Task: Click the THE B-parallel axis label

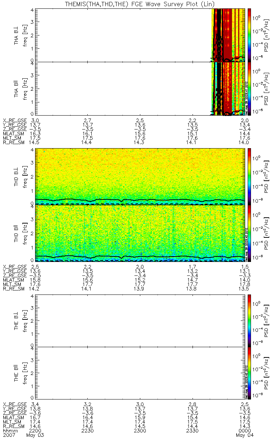Action: click(16, 372)
